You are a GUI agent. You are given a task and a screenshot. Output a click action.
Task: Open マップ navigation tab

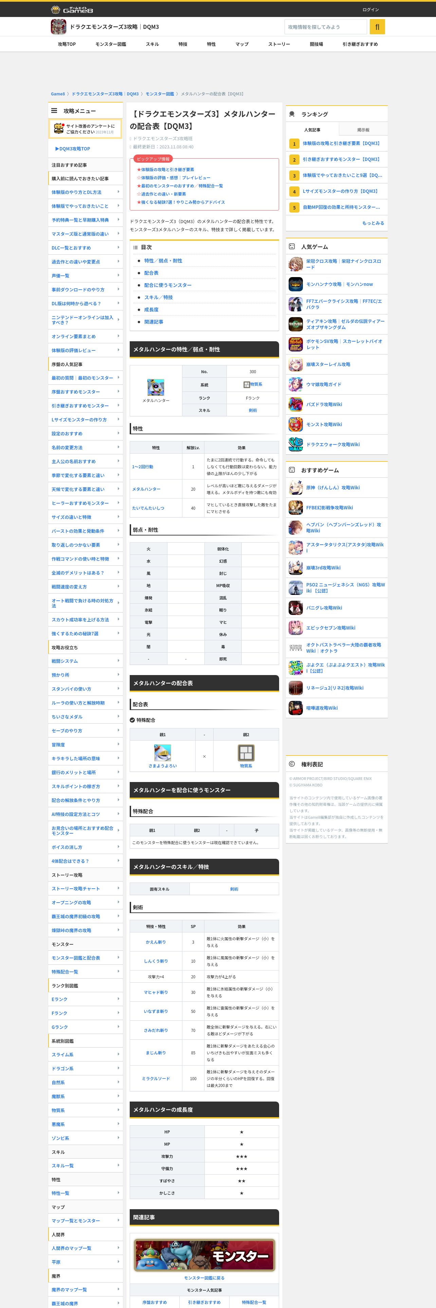click(x=242, y=44)
